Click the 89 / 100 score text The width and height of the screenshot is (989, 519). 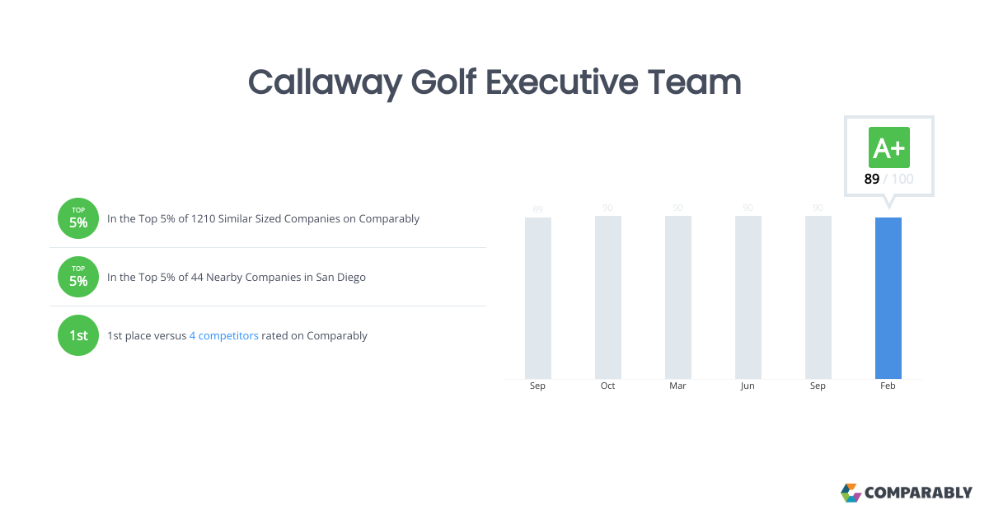click(x=888, y=179)
